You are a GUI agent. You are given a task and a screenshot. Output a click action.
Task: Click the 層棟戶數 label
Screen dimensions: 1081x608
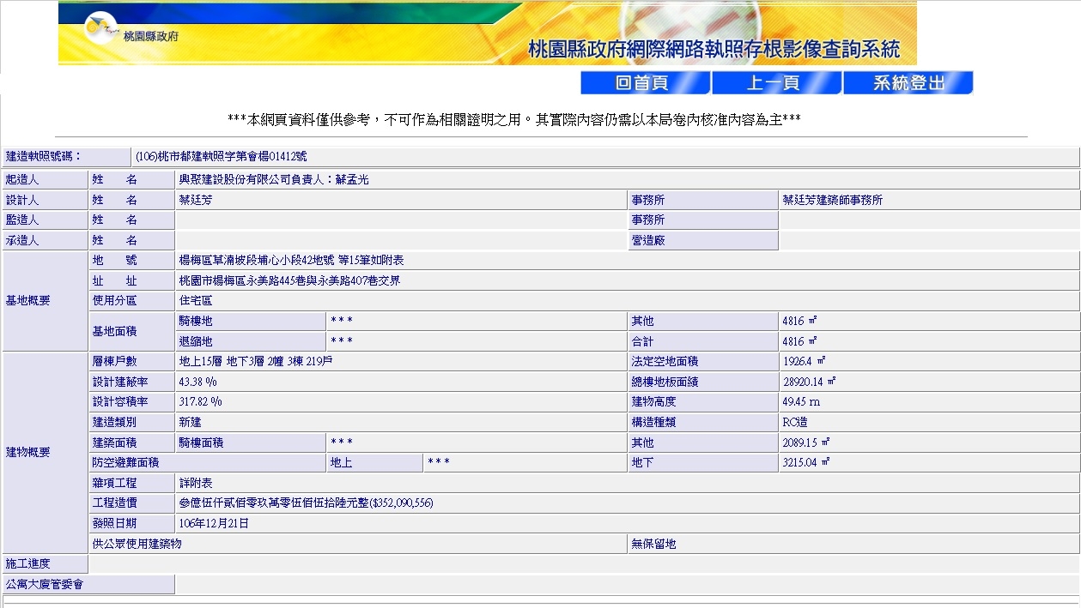(x=131, y=362)
